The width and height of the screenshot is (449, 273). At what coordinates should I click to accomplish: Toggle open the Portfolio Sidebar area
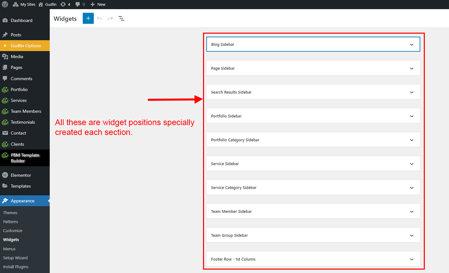(412, 116)
